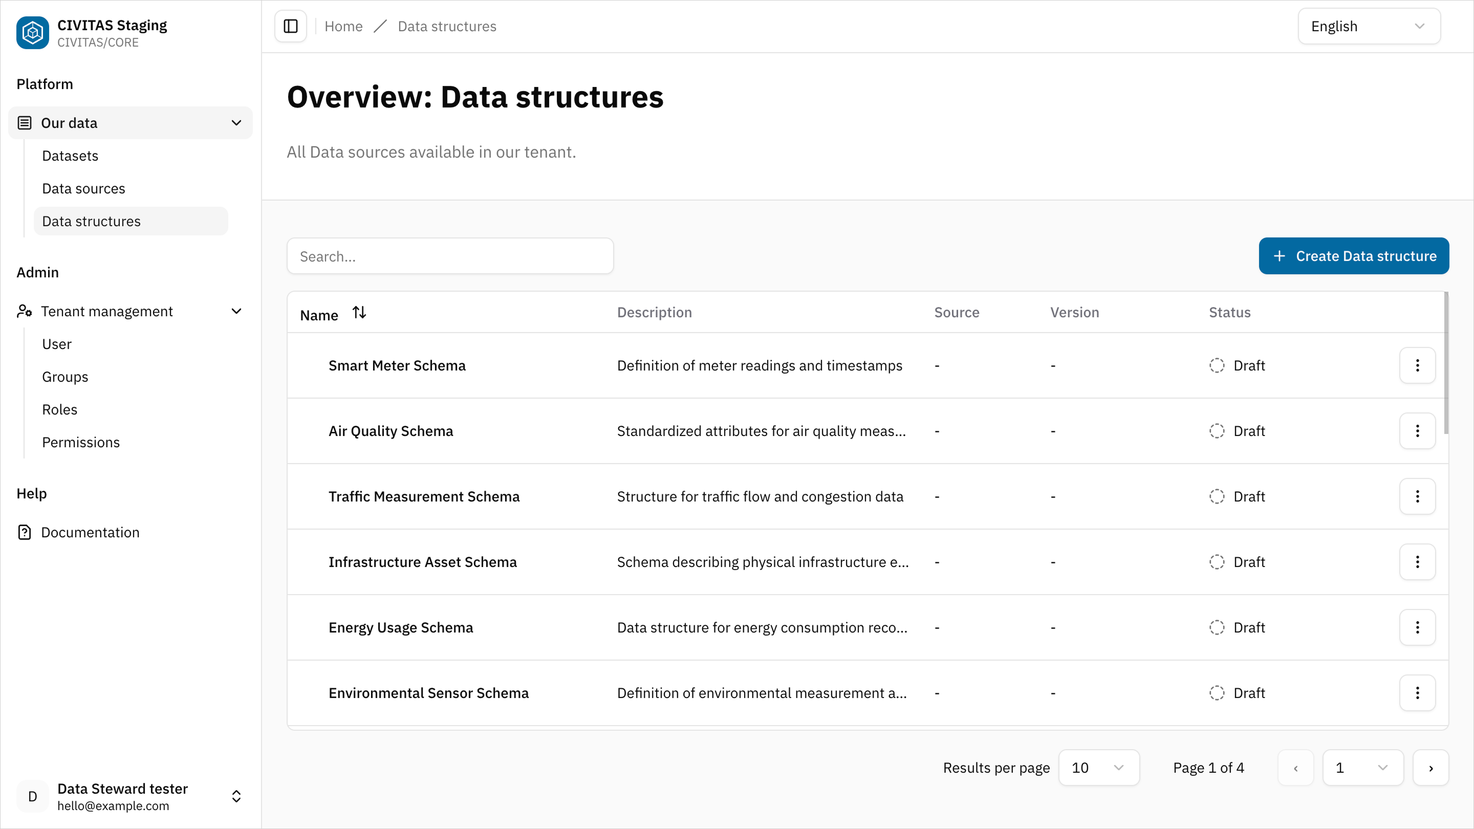Open Documentation via the help icon
The image size is (1474, 829).
click(x=25, y=532)
